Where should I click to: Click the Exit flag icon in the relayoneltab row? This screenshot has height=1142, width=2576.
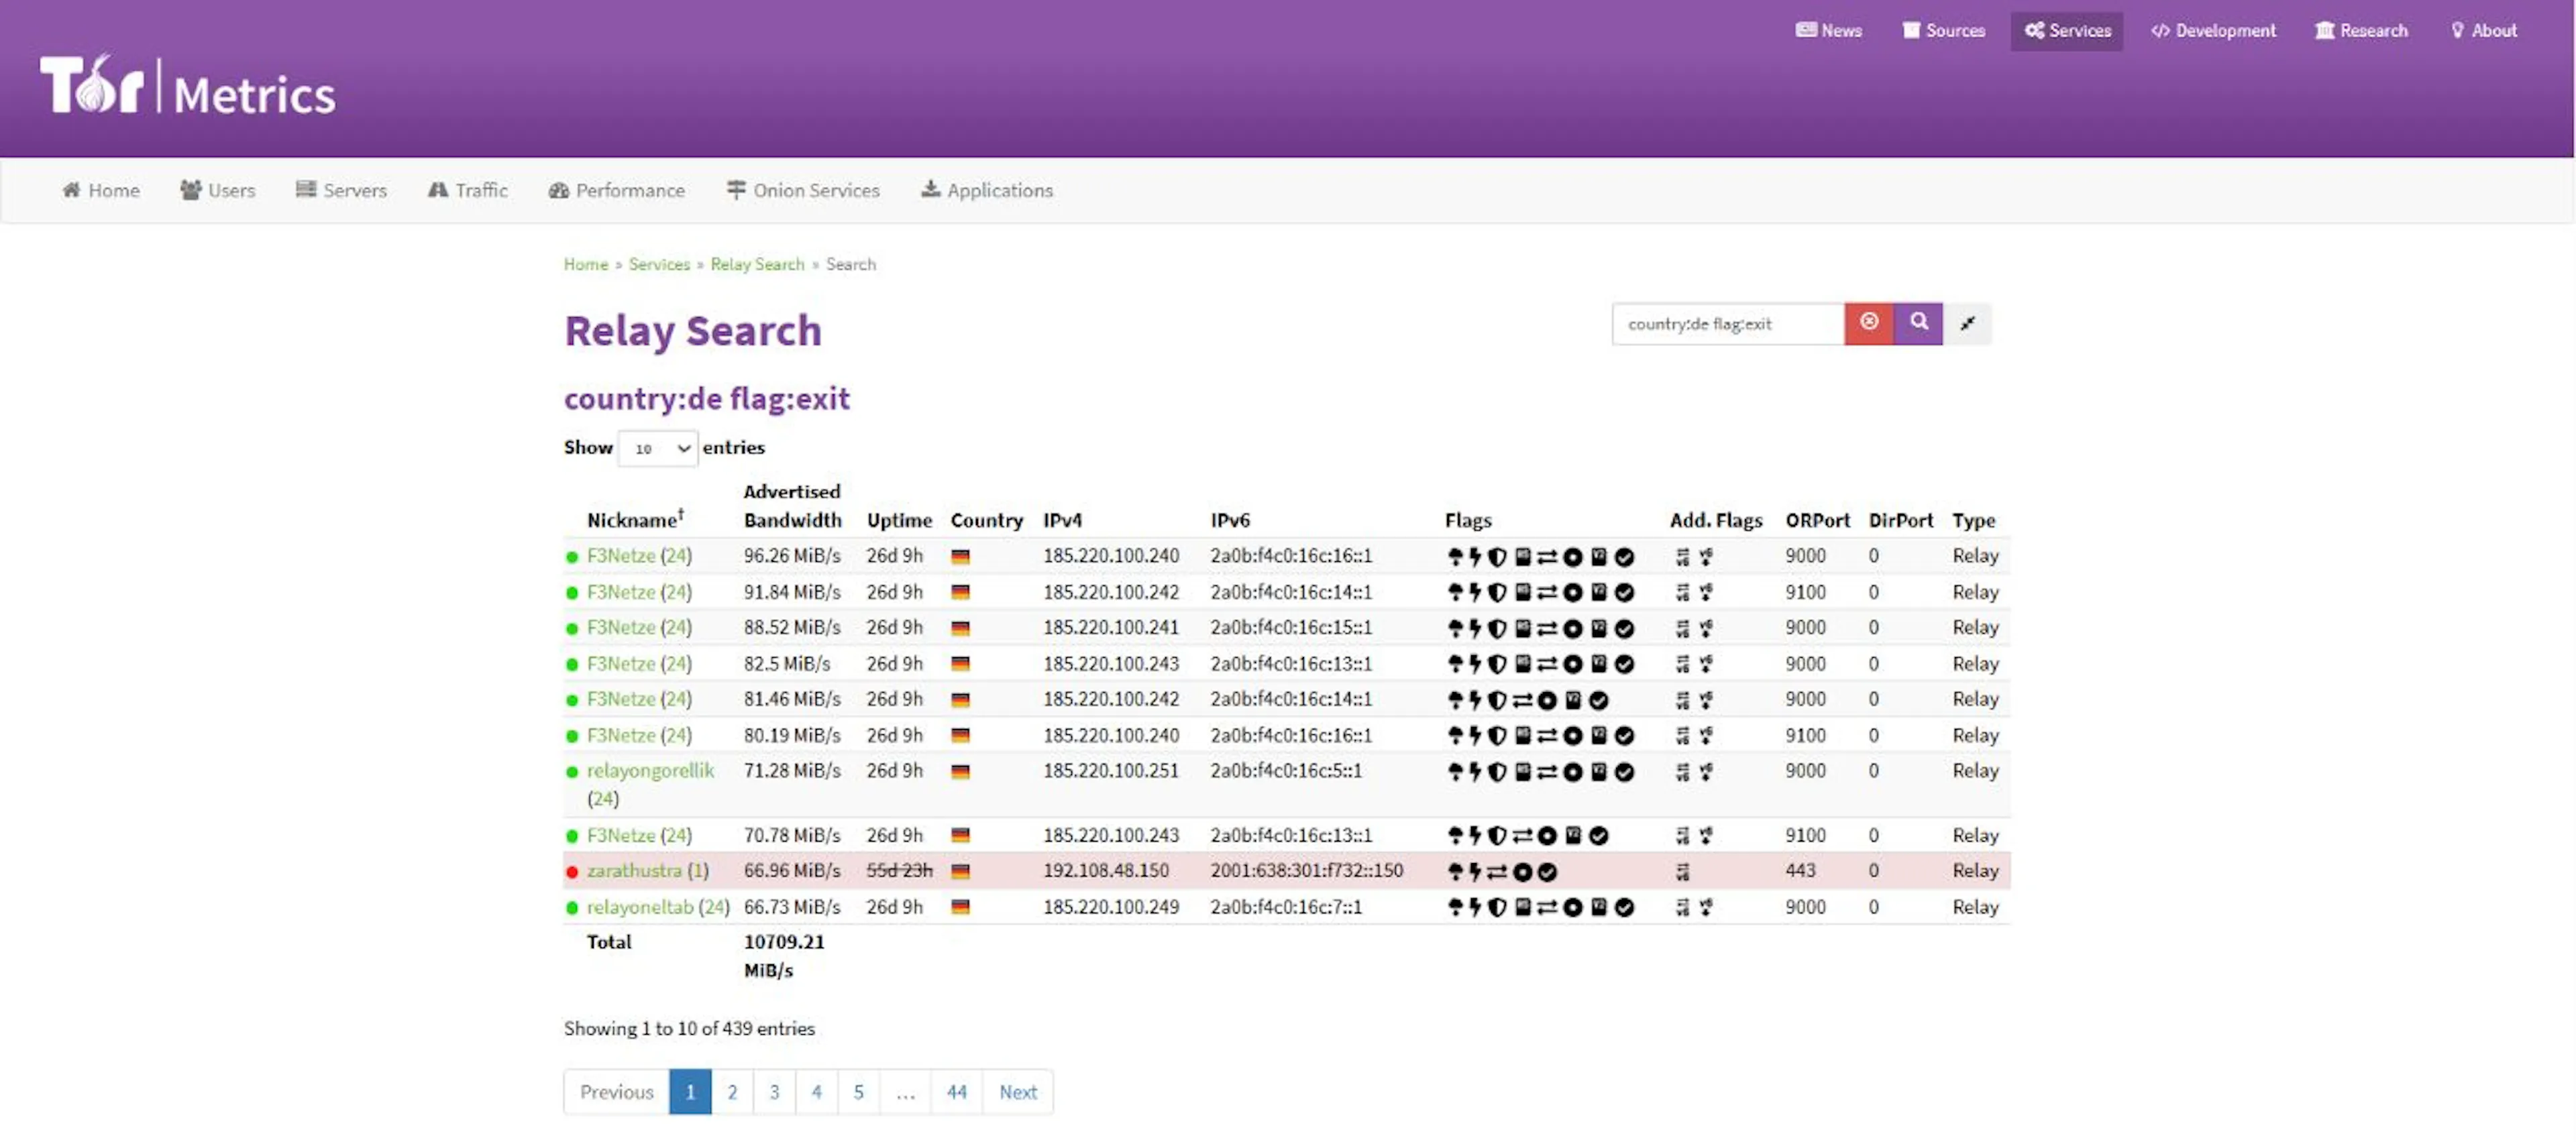pos(1455,908)
